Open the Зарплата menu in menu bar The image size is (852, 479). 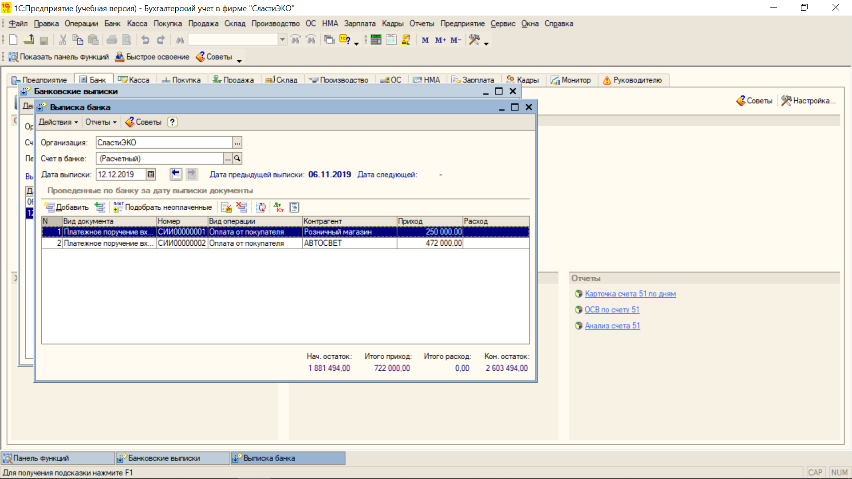359,24
